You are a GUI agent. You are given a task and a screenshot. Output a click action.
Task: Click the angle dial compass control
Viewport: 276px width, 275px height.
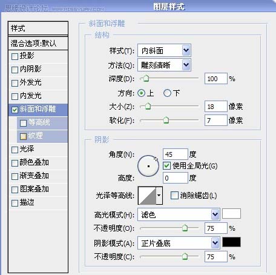point(148,166)
